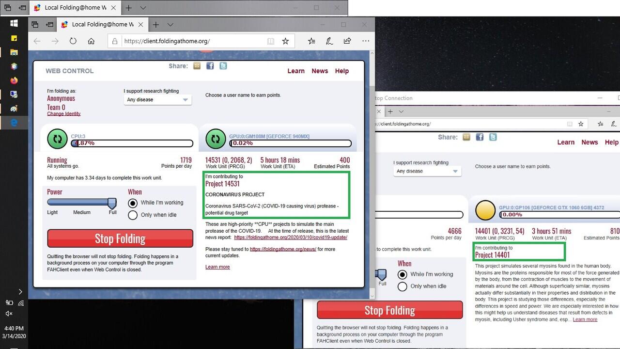Click address bar URL in remote Edge
This screenshot has width=620, height=349.
pos(402,124)
